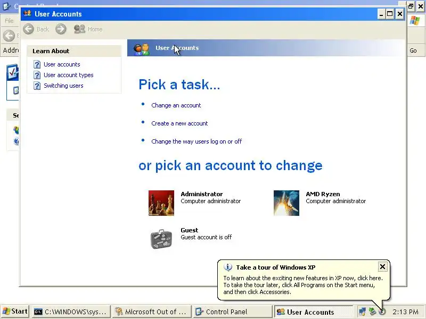The image size is (426, 319).
Task: Switch to the Microsoft Out of... taskbar window
Action: click(152, 312)
